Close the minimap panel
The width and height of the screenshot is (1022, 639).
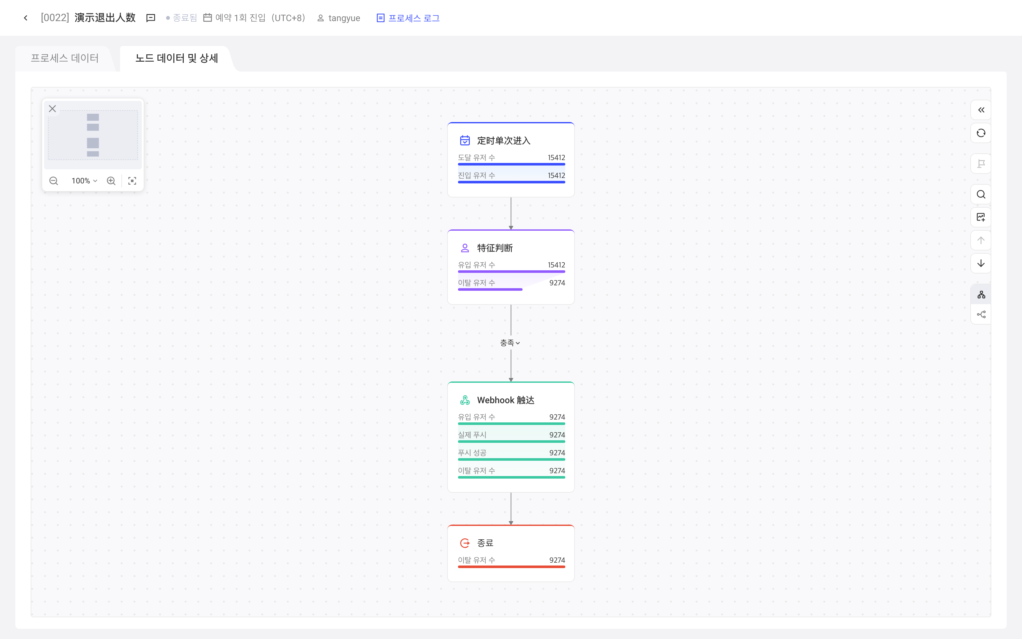point(52,109)
